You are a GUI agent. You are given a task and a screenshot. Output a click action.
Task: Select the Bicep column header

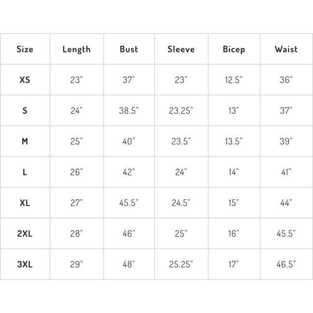(234, 49)
